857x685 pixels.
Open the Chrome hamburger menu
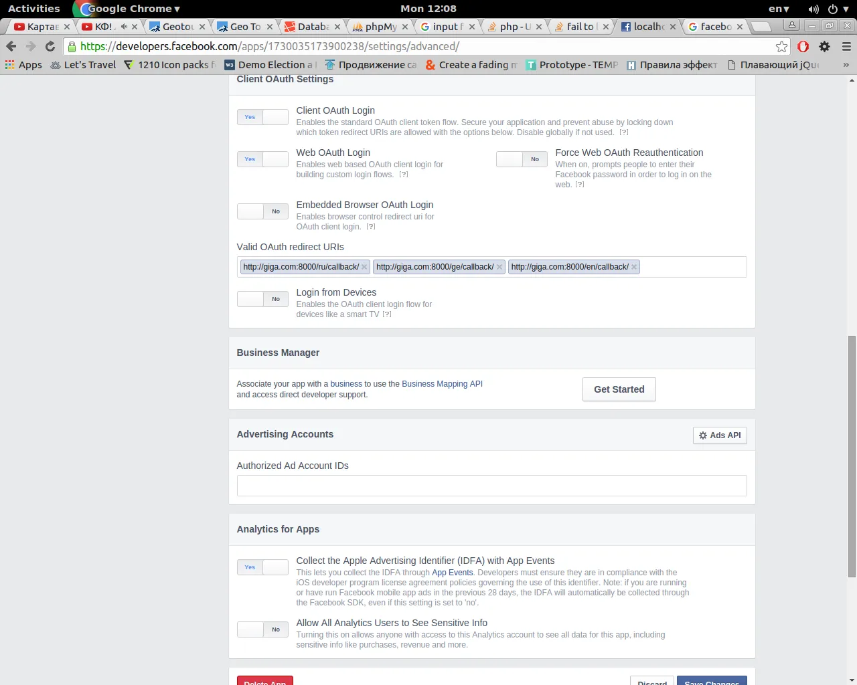[x=846, y=46]
